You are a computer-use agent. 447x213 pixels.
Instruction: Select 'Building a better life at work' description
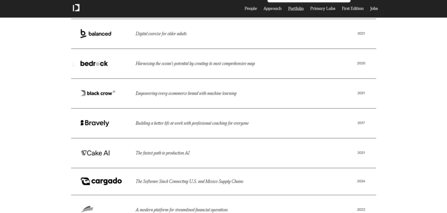pyautogui.click(x=192, y=123)
